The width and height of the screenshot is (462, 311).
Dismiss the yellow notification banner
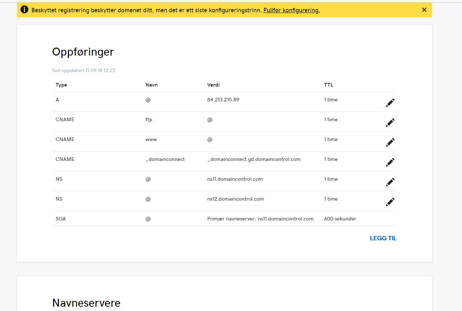click(x=424, y=10)
